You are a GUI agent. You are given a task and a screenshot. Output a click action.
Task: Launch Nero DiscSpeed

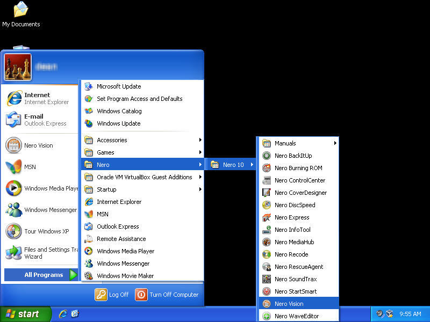[299, 205]
